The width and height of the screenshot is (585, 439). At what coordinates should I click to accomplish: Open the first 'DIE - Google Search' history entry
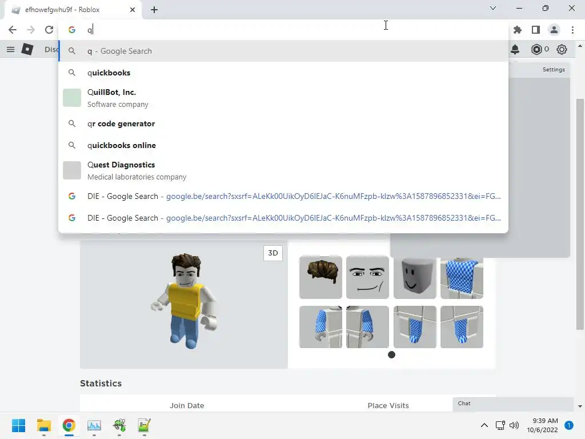click(x=283, y=196)
